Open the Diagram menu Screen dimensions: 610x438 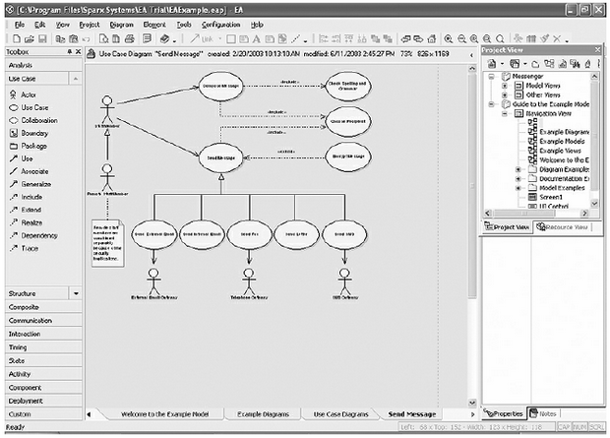122,23
